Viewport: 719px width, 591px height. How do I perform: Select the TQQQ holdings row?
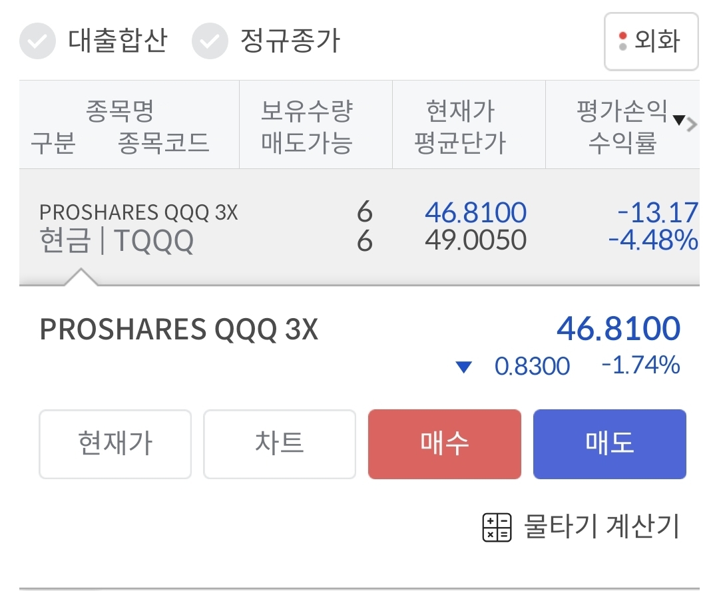(266, 226)
